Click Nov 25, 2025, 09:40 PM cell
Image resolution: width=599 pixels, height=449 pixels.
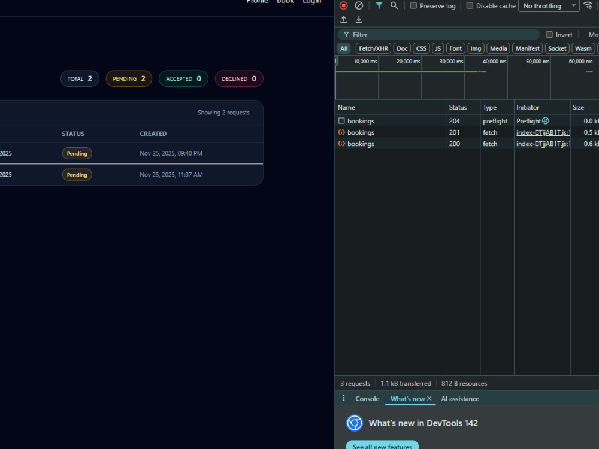click(171, 153)
